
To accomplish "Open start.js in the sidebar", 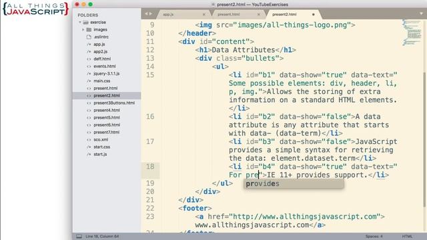I will (x=100, y=155).
